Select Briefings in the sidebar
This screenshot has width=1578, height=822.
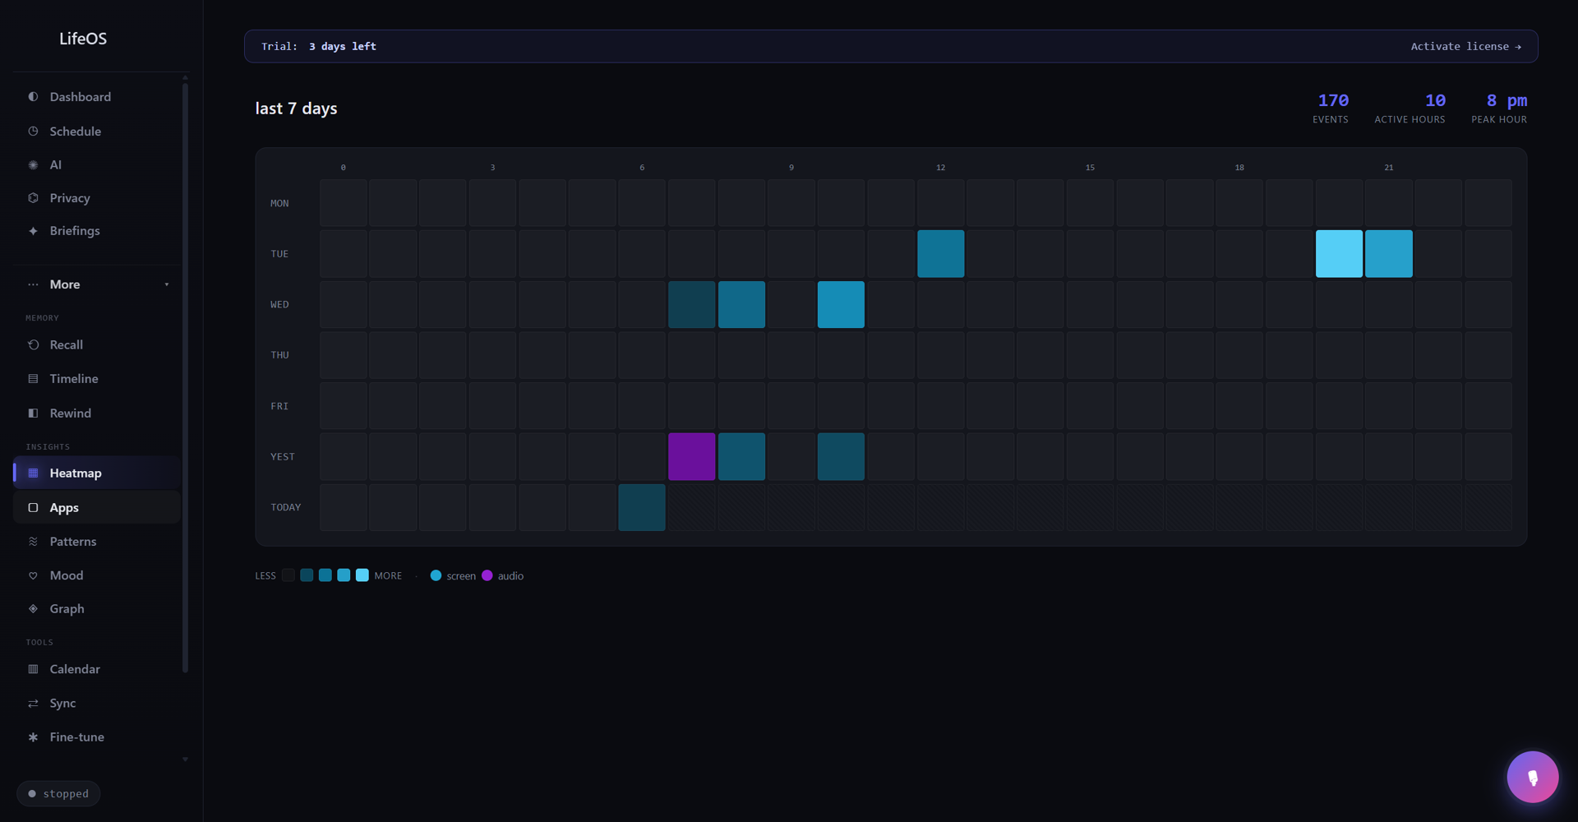pyautogui.click(x=97, y=231)
